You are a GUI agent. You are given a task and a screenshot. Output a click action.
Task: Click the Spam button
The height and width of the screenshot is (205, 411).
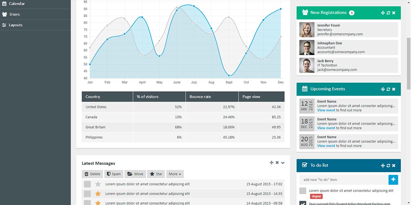[114, 174]
